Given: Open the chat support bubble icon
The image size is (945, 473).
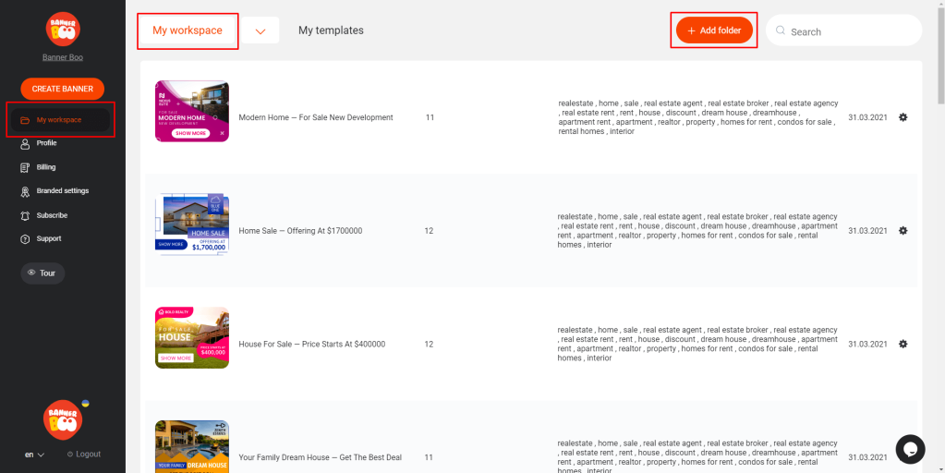Looking at the screenshot, I should tap(910, 450).
